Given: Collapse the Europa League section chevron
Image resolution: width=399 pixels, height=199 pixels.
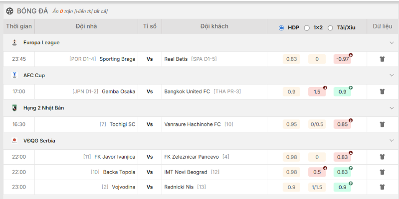Looking at the screenshot, I should point(392,43).
